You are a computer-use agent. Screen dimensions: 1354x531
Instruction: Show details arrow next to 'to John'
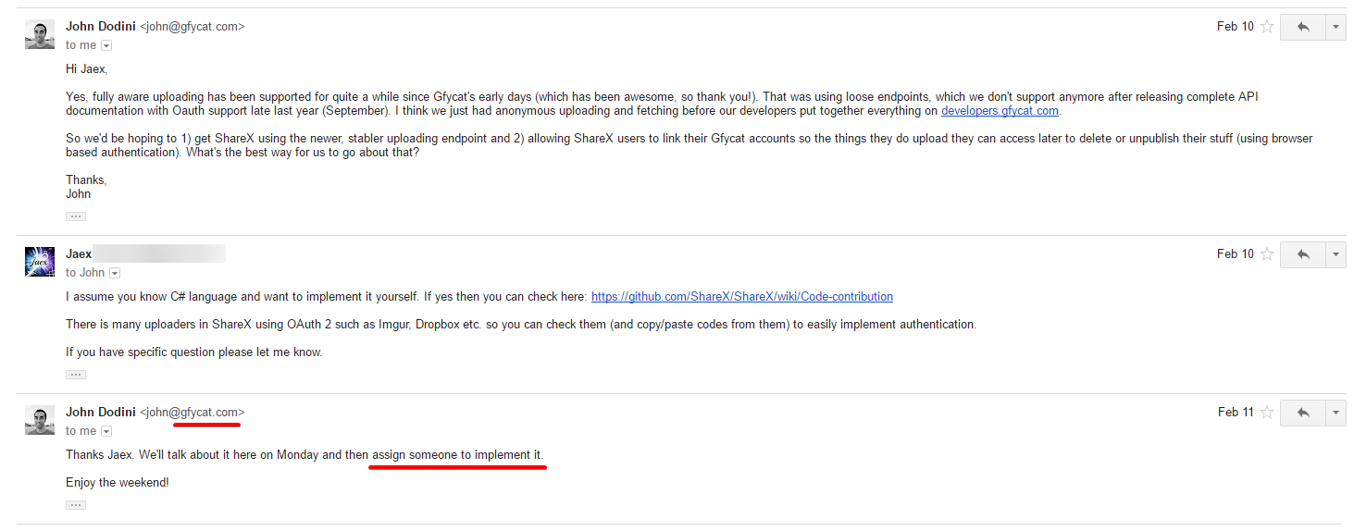coord(115,273)
